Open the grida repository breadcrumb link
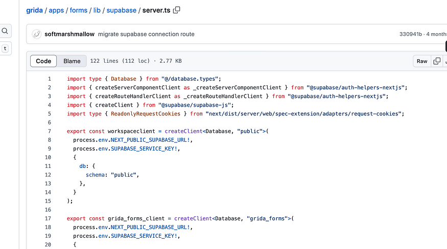The width and height of the screenshot is (447, 249). (35, 10)
